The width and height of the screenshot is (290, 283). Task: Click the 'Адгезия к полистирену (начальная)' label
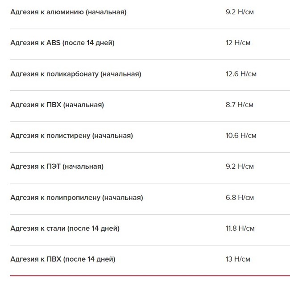[x=71, y=135]
